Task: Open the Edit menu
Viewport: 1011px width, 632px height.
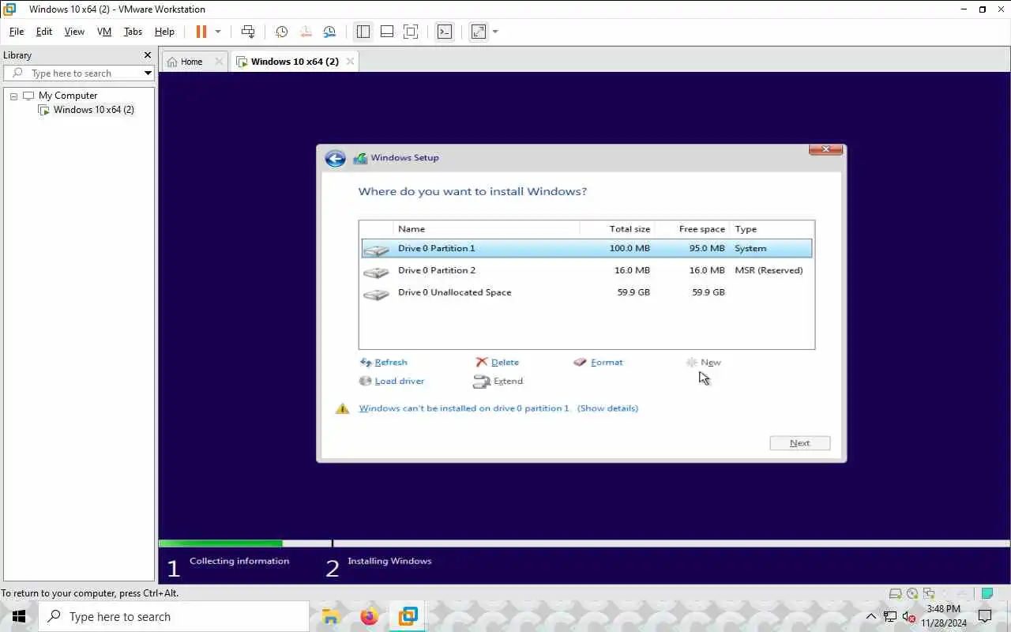Action: (44, 32)
